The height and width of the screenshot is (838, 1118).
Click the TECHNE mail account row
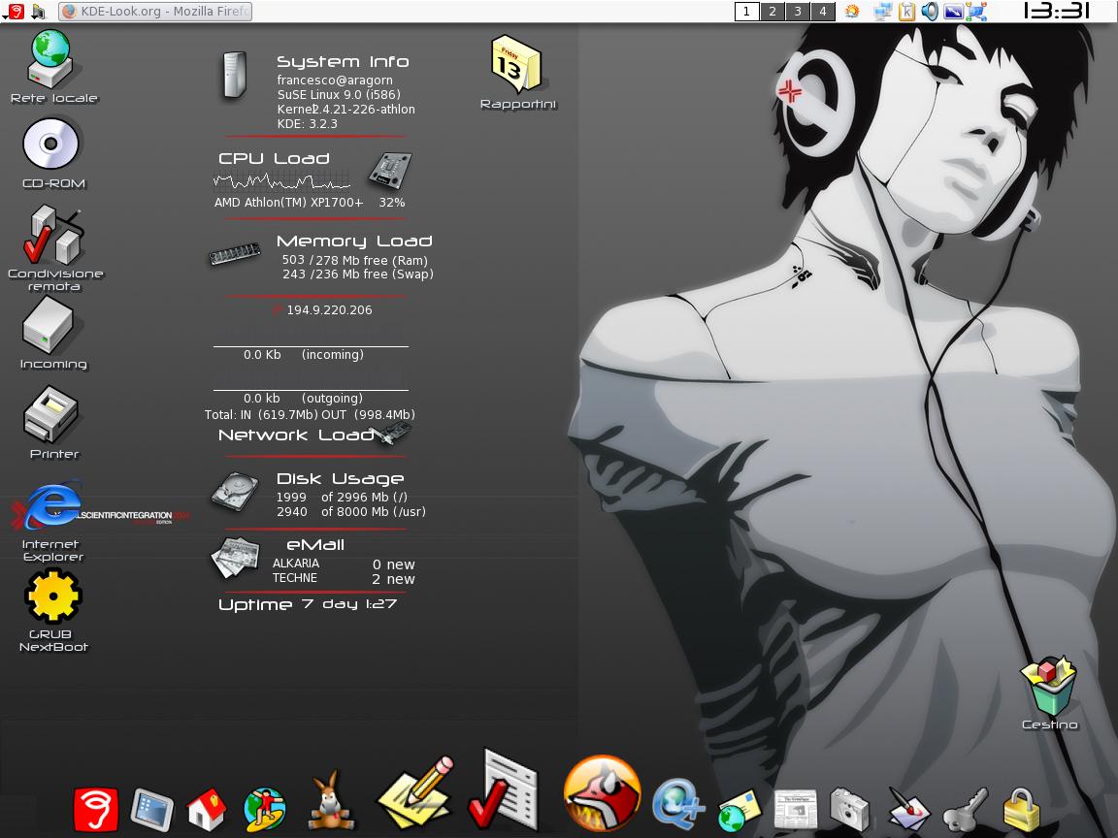[x=343, y=579]
